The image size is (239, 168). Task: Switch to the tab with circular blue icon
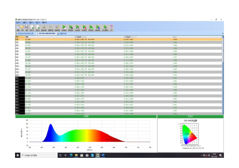point(62,34)
